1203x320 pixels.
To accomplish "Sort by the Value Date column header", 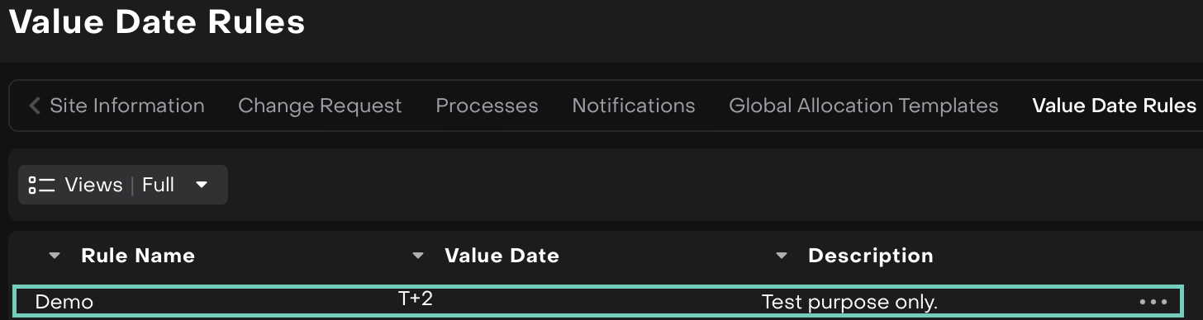I will pos(502,256).
